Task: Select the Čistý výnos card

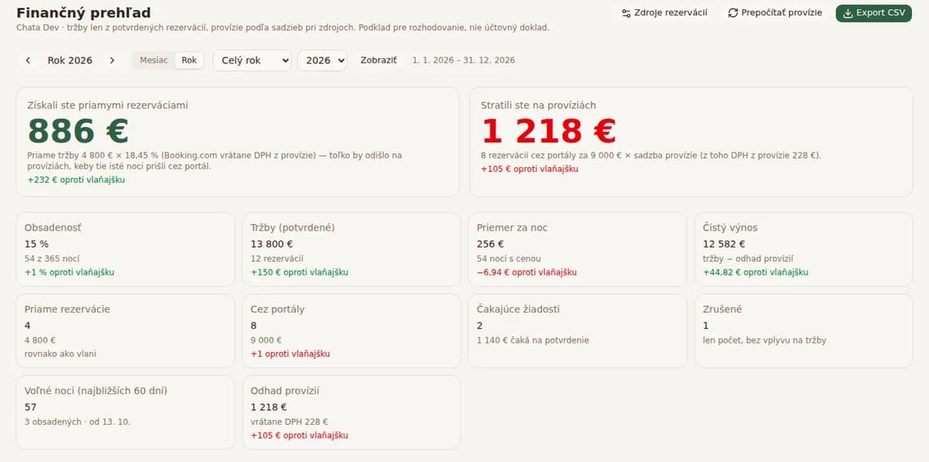Action: (804, 249)
